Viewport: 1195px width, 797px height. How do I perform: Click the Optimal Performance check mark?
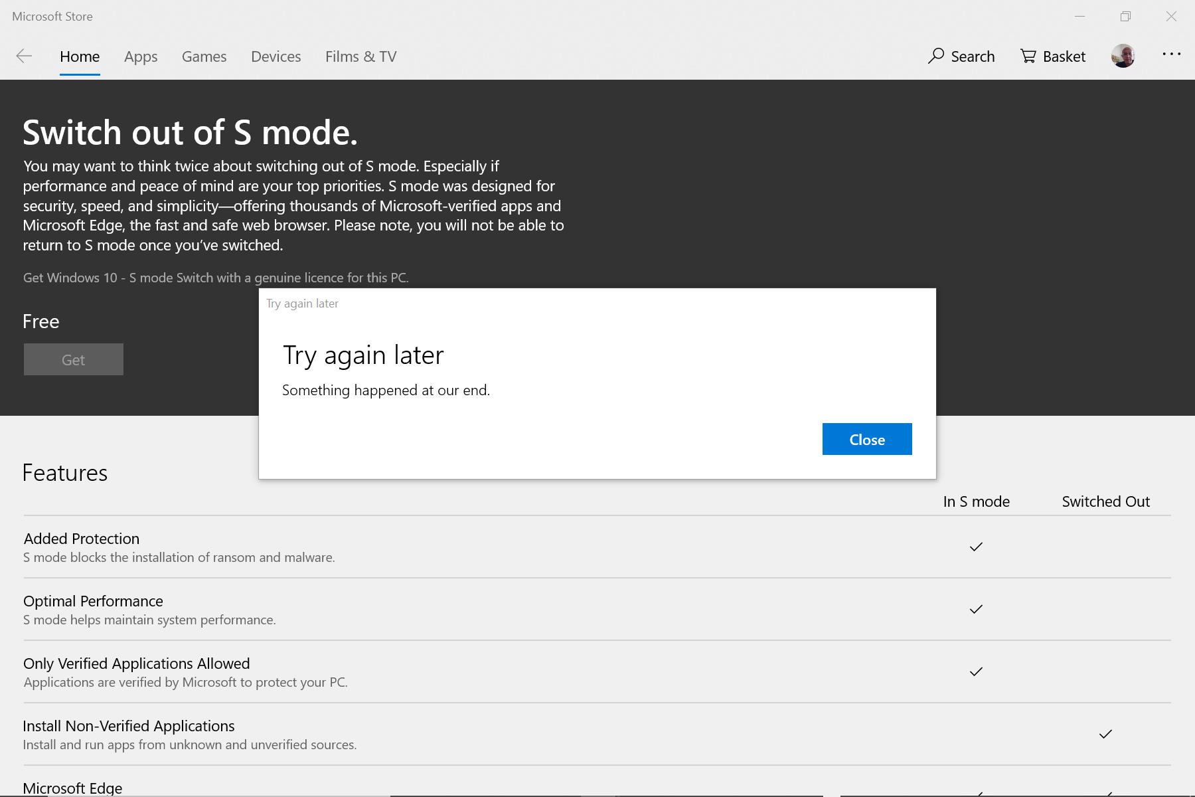click(x=976, y=609)
